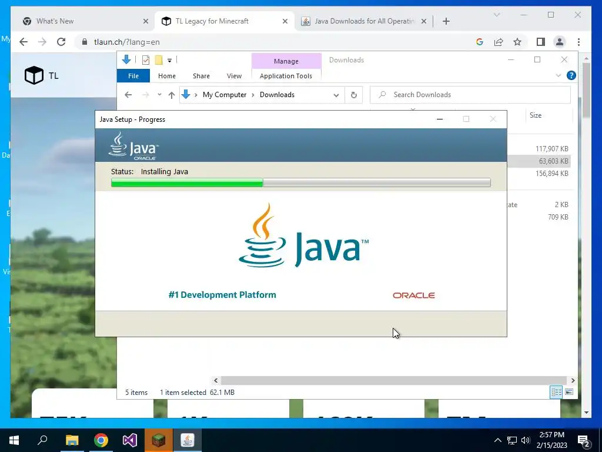
Task: Open notification center with 2 notifications
Action: pyautogui.click(x=584, y=440)
